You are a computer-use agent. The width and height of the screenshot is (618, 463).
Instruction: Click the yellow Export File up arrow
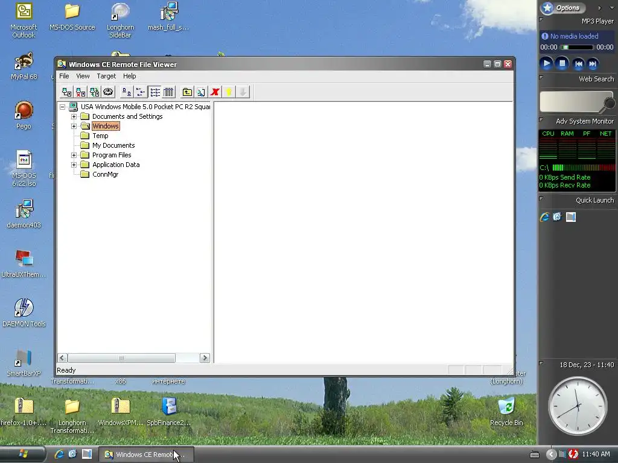[x=229, y=92]
